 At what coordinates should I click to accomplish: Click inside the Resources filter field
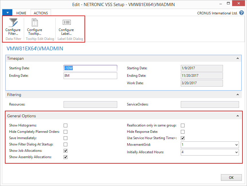click(x=90, y=104)
